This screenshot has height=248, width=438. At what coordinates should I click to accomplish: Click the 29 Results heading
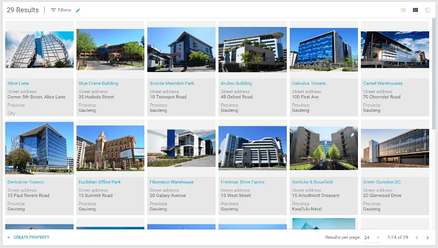click(x=23, y=10)
